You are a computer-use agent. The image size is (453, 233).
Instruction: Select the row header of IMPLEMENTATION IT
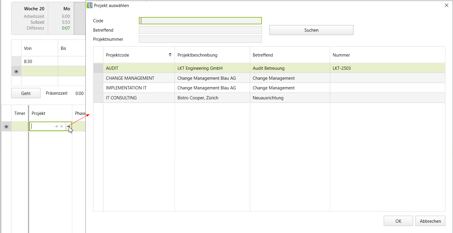98,88
